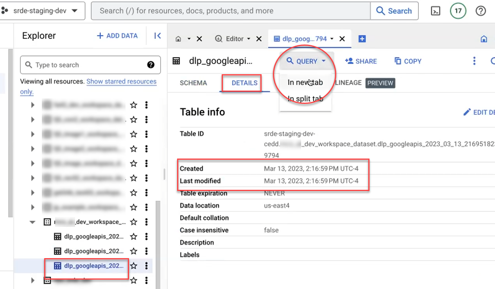
Task: Open the home tab icon in tab bar
Action: (x=178, y=39)
